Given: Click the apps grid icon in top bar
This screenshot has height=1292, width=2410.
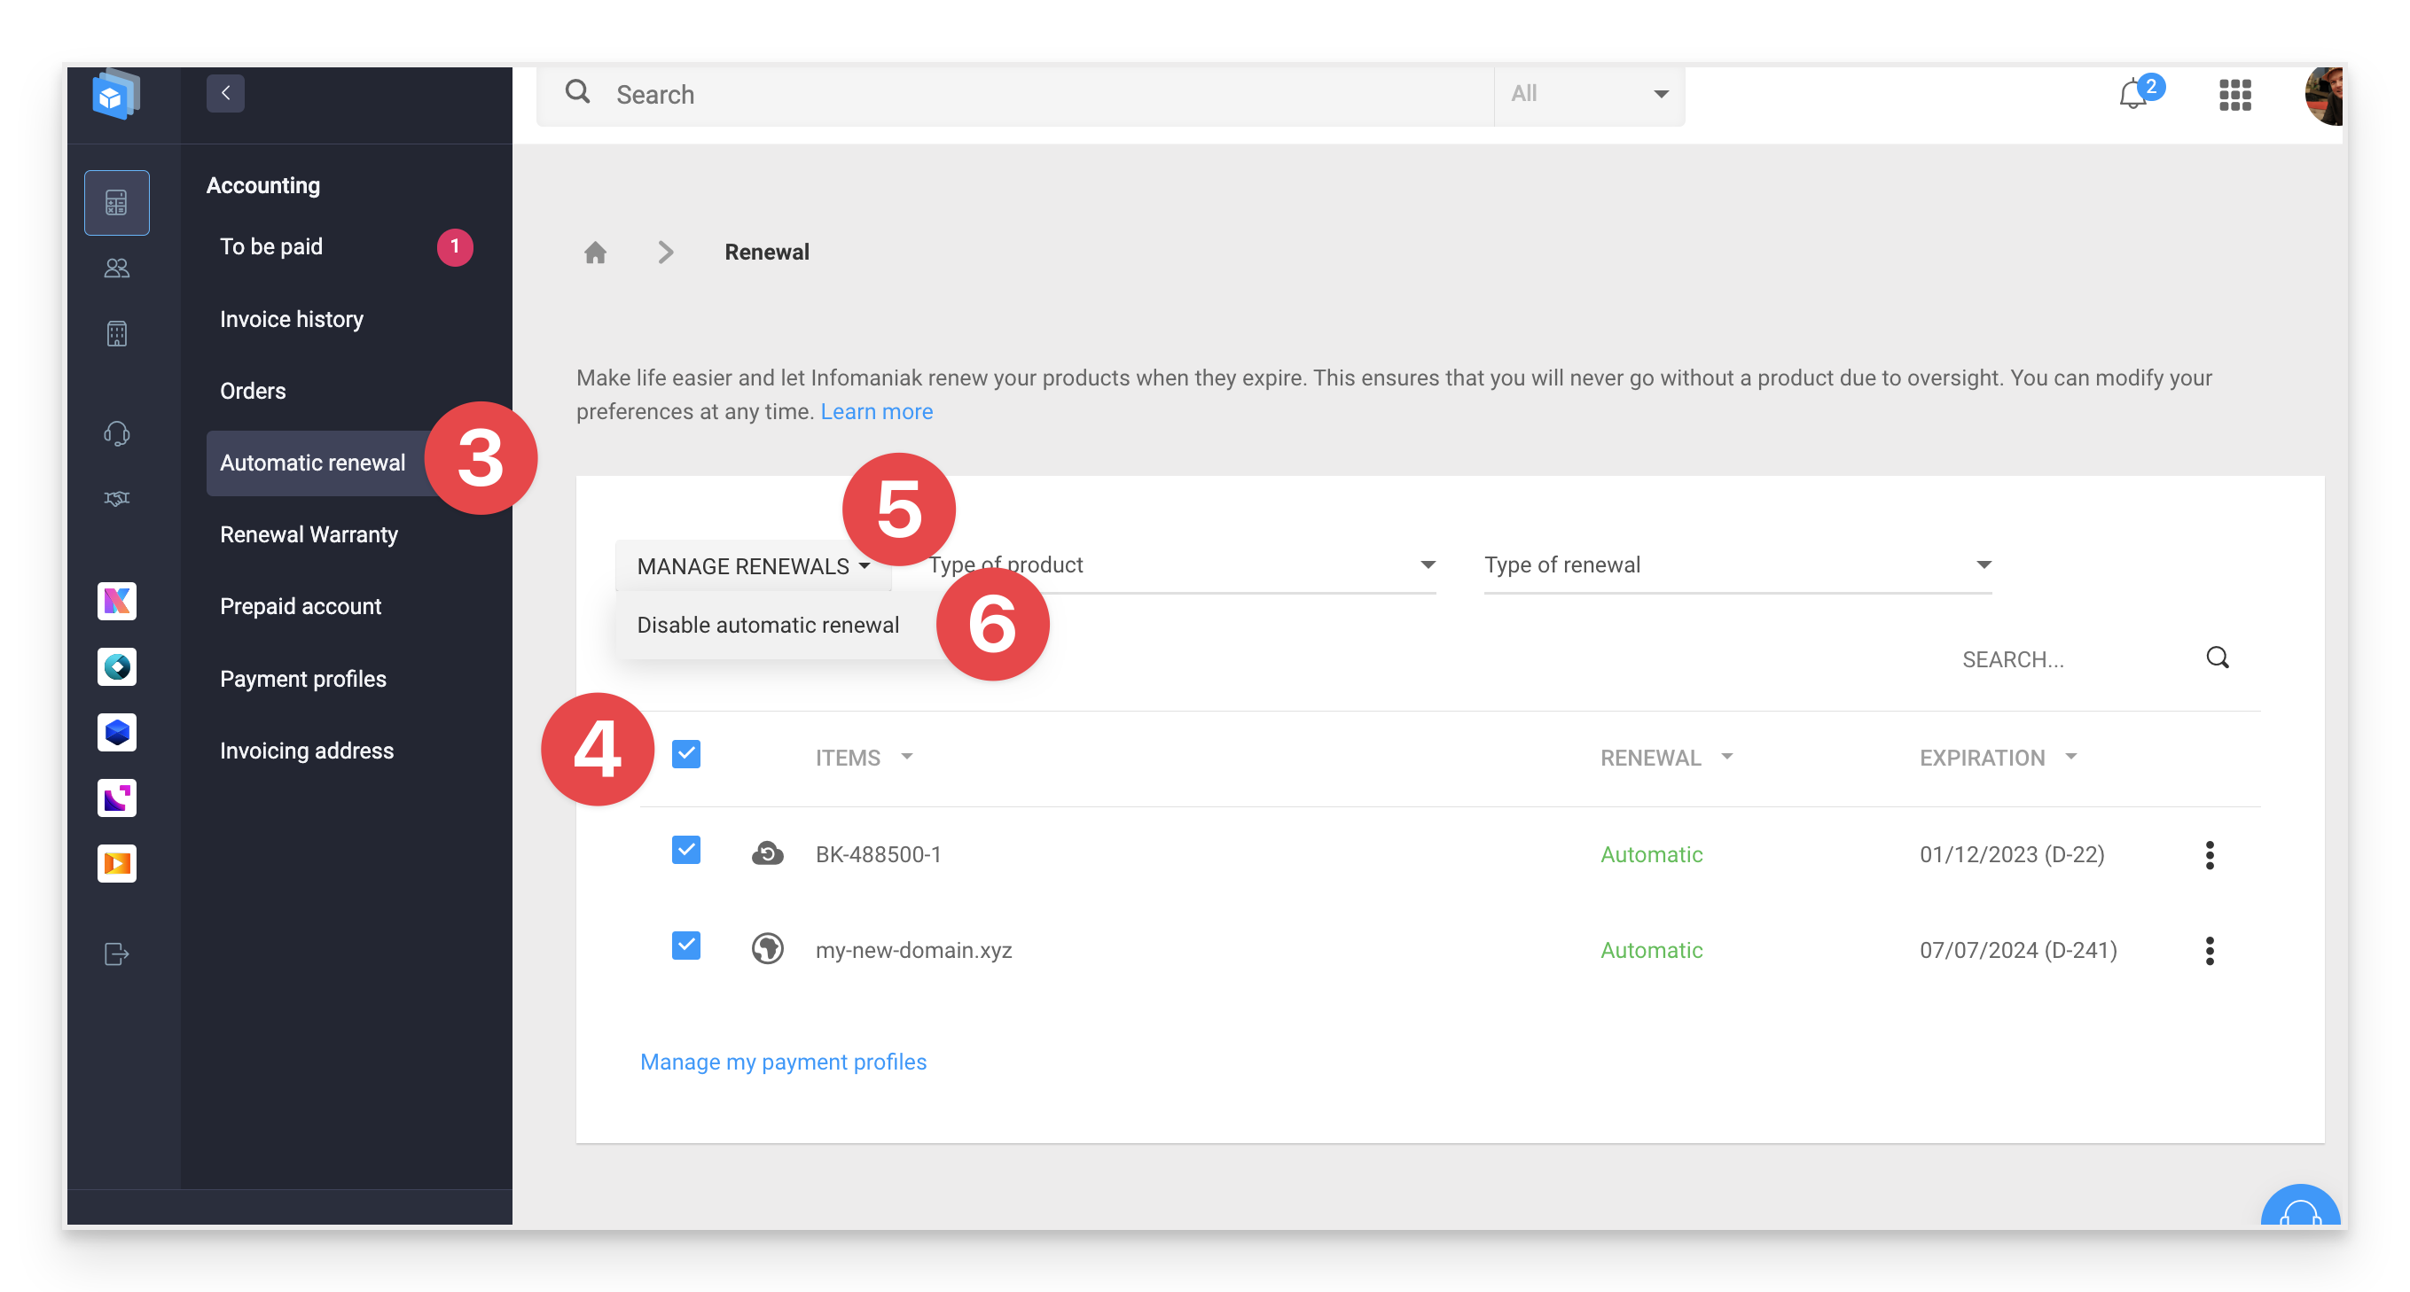Looking at the screenshot, I should click(x=2235, y=95).
